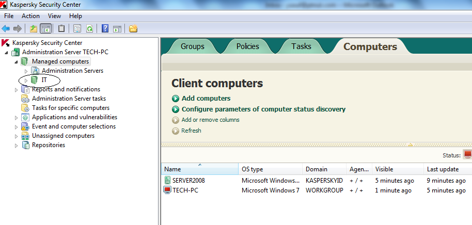The height and width of the screenshot is (225, 472).
Task: Select the SERVER2008 computer name
Action: [x=188, y=181]
